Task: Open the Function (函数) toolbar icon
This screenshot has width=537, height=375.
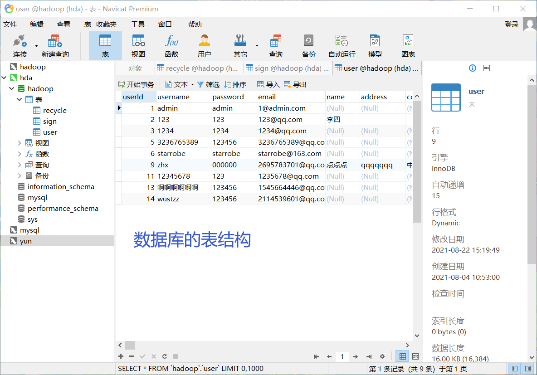Action: click(171, 46)
